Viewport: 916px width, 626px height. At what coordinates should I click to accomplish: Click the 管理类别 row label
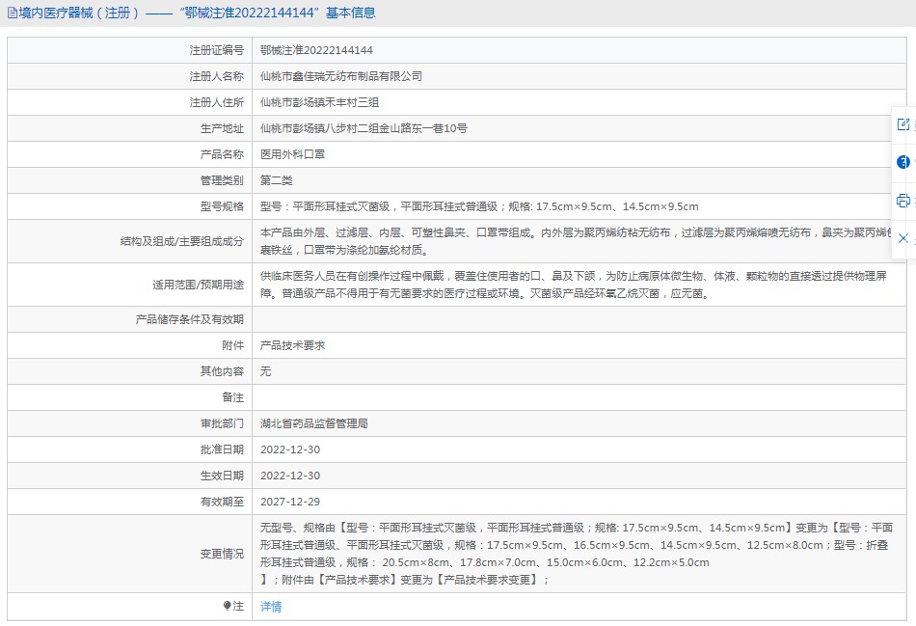point(222,180)
